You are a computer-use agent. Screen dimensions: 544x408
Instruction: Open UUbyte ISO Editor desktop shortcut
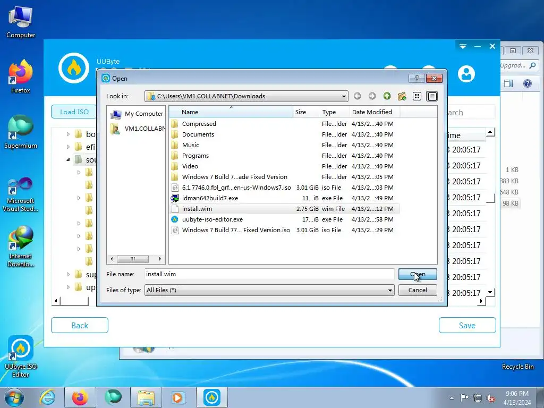[21, 356]
